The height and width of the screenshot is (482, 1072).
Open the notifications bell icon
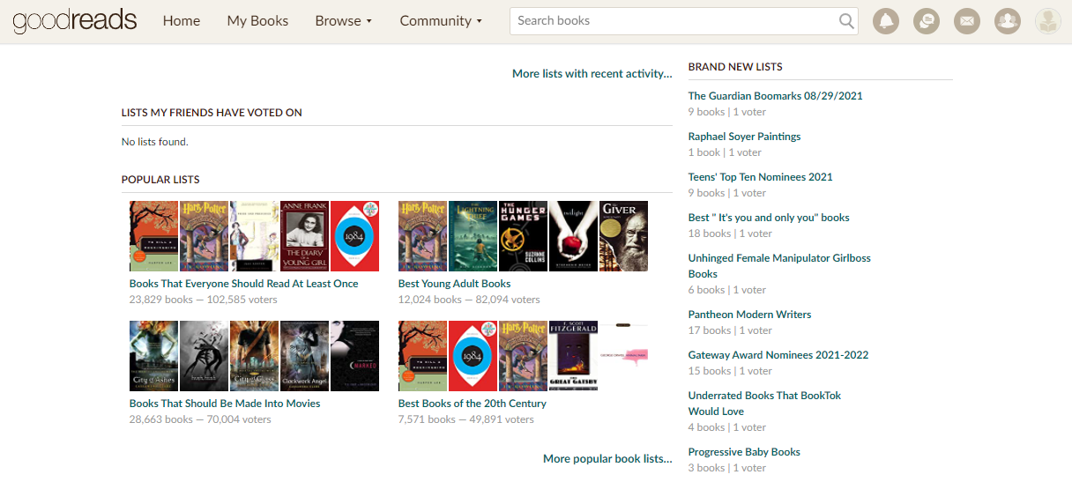tap(885, 21)
